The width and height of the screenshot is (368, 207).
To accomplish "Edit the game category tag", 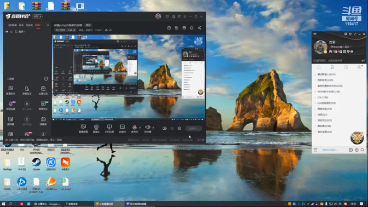I will pos(65,30).
